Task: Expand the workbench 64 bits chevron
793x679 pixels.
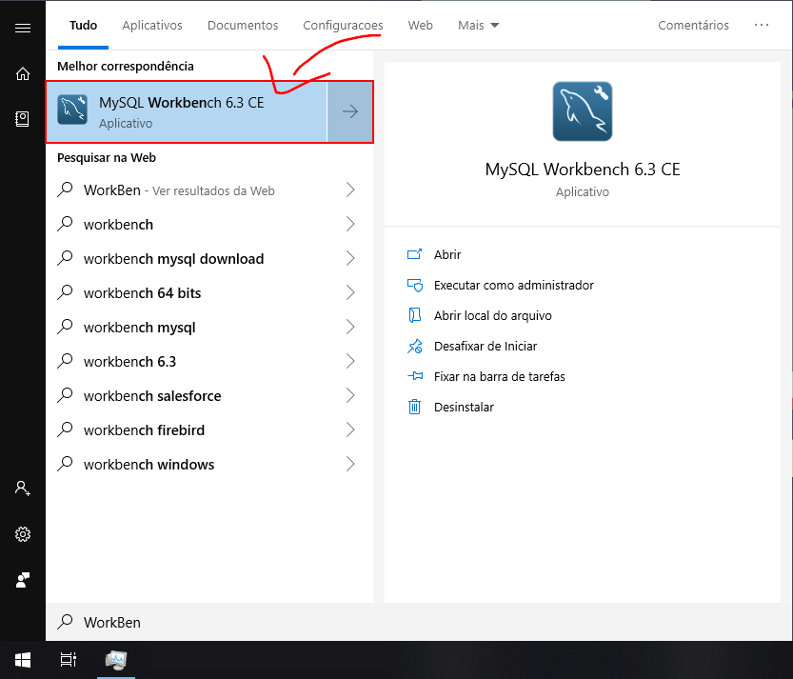Action: pos(350,292)
